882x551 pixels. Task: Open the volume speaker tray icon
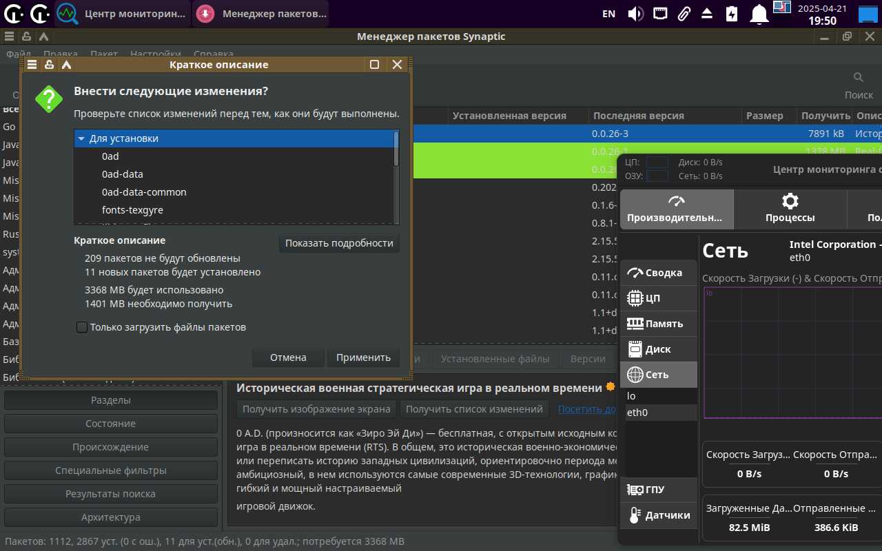click(x=635, y=13)
